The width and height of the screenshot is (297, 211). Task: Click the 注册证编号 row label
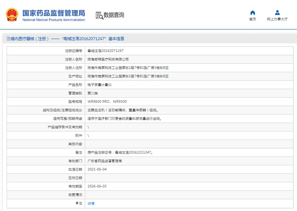(x=73, y=51)
